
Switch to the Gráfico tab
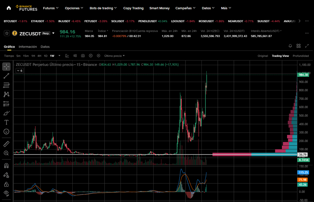tap(10, 47)
